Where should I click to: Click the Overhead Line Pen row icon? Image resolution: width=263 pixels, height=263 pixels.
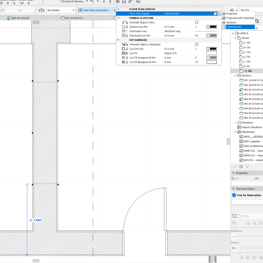tap(125, 35)
